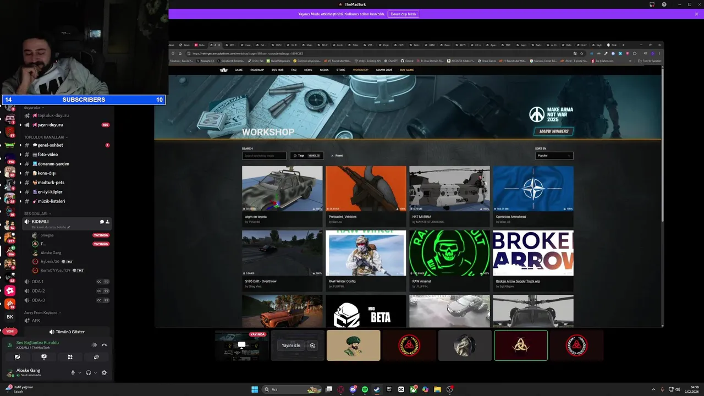Collapse the Away From Keybord category
This screenshot has height=396, width=704.
[x=42, y=312]
